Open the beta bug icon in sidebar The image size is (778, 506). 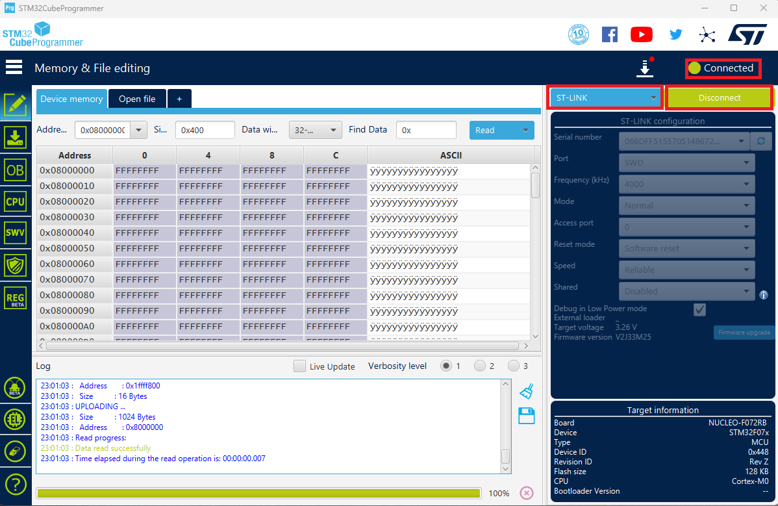click(15, 387)
